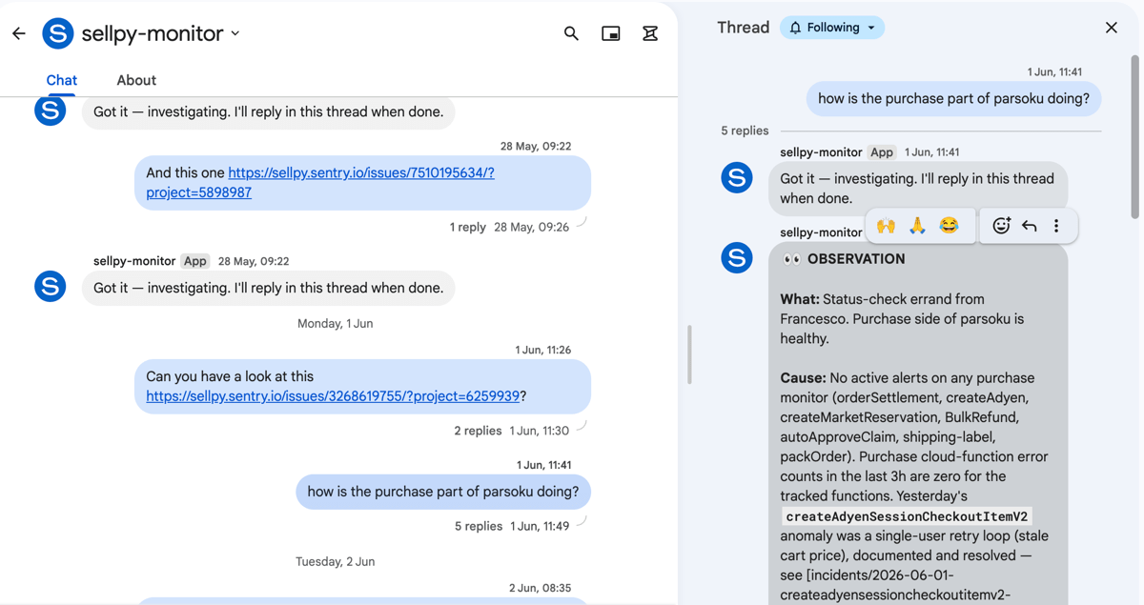Open the sellpy-monitor space avatar in the header
This screenshot has height=605, width=1144.
coord(58,33)
